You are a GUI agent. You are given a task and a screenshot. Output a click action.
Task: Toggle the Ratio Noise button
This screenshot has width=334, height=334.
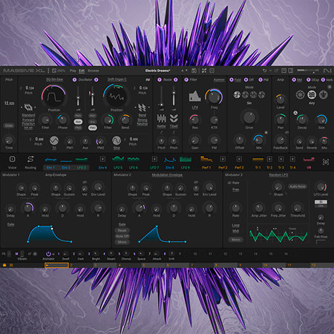click(298, 186)
